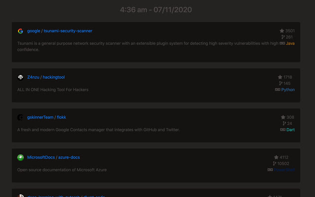Click the language icon beside Dart
This screenshot has width=315, height=197.
(x=283, y=130)
